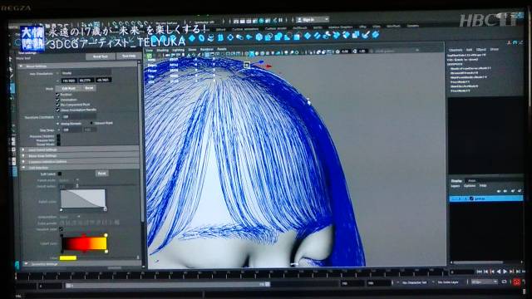Select the highlighted display layer row
This screenshot has width=532, height=299.
(485, 199)
